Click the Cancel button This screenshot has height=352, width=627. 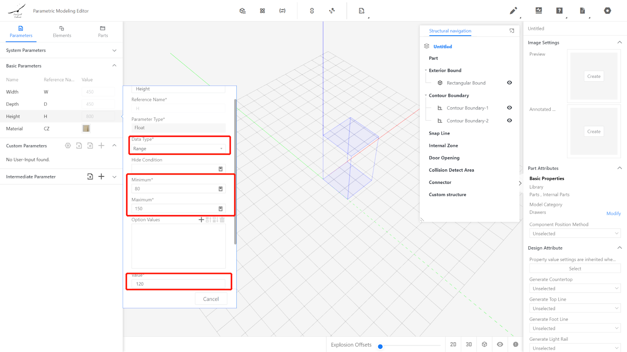211,299
